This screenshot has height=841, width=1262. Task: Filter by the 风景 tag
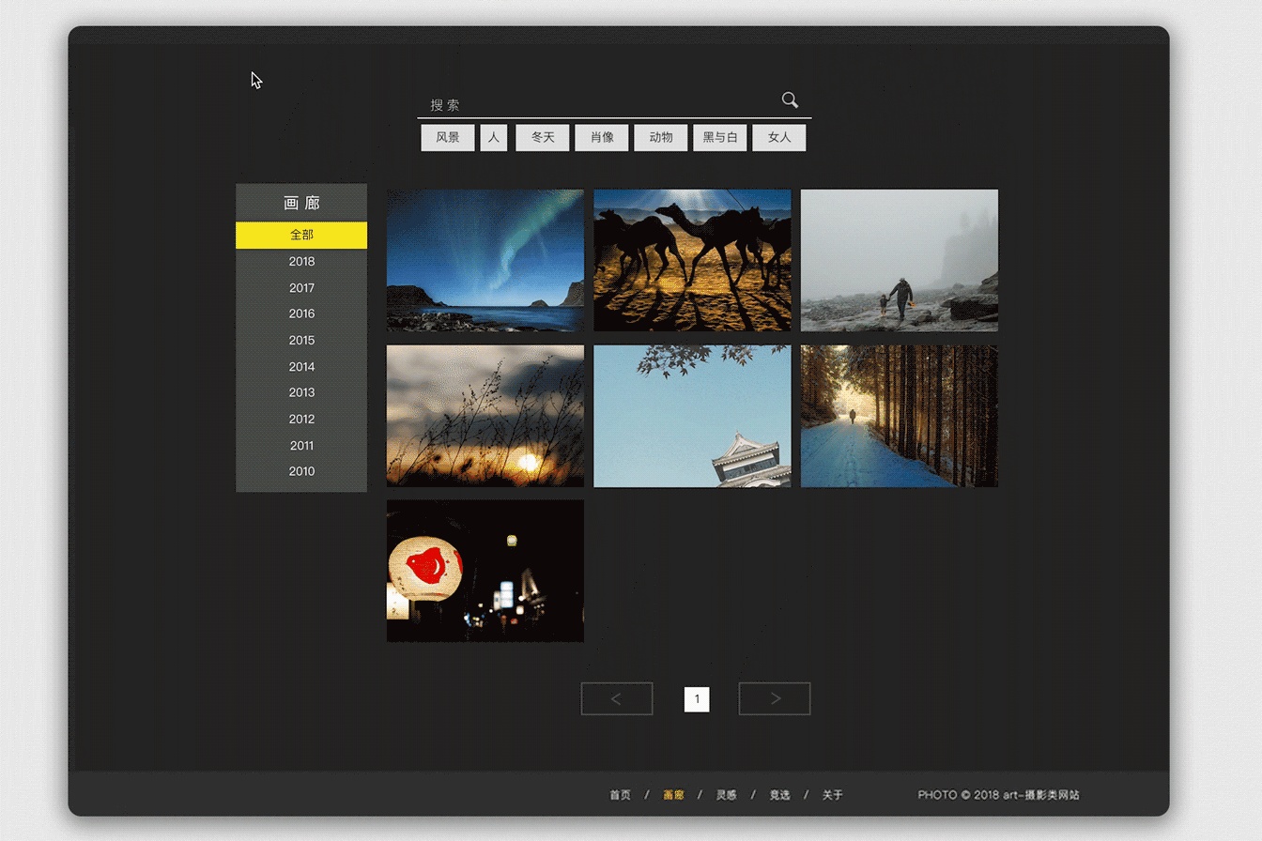point(448,137)
